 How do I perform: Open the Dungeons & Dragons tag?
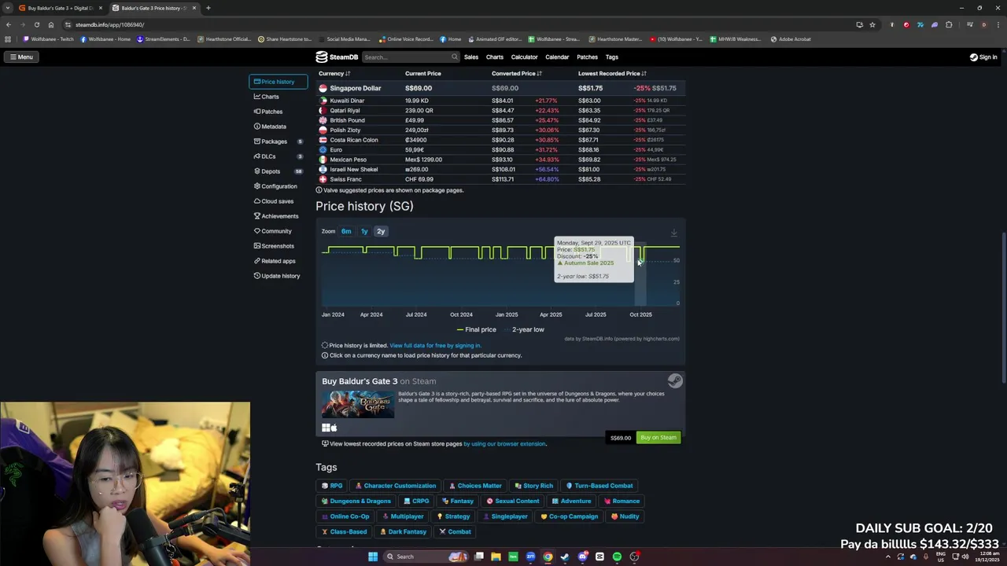[356, 501]
